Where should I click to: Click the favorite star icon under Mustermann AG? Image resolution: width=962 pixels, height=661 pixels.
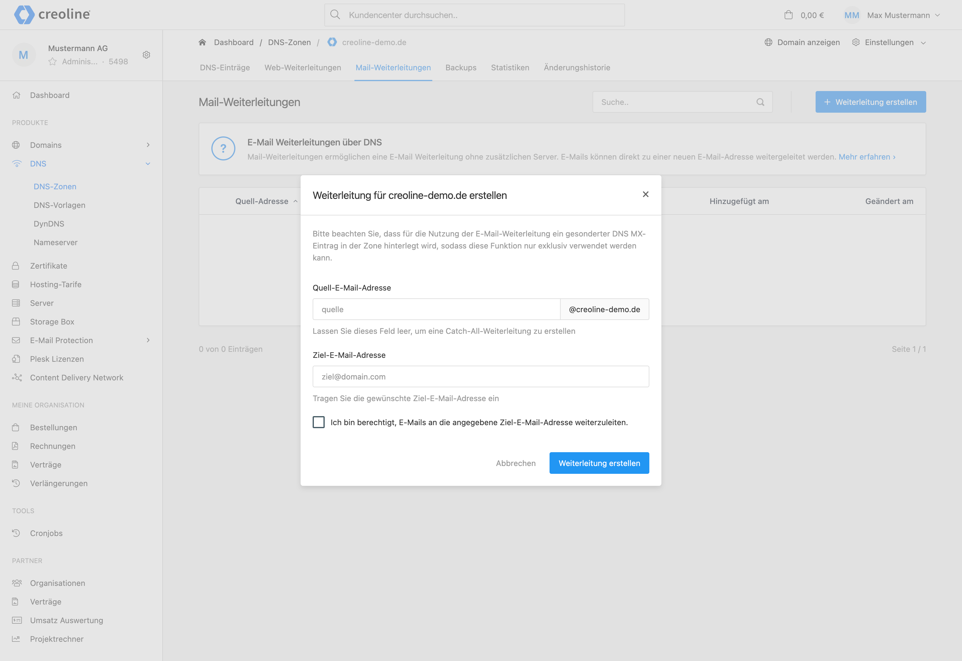tap(53, 62)
